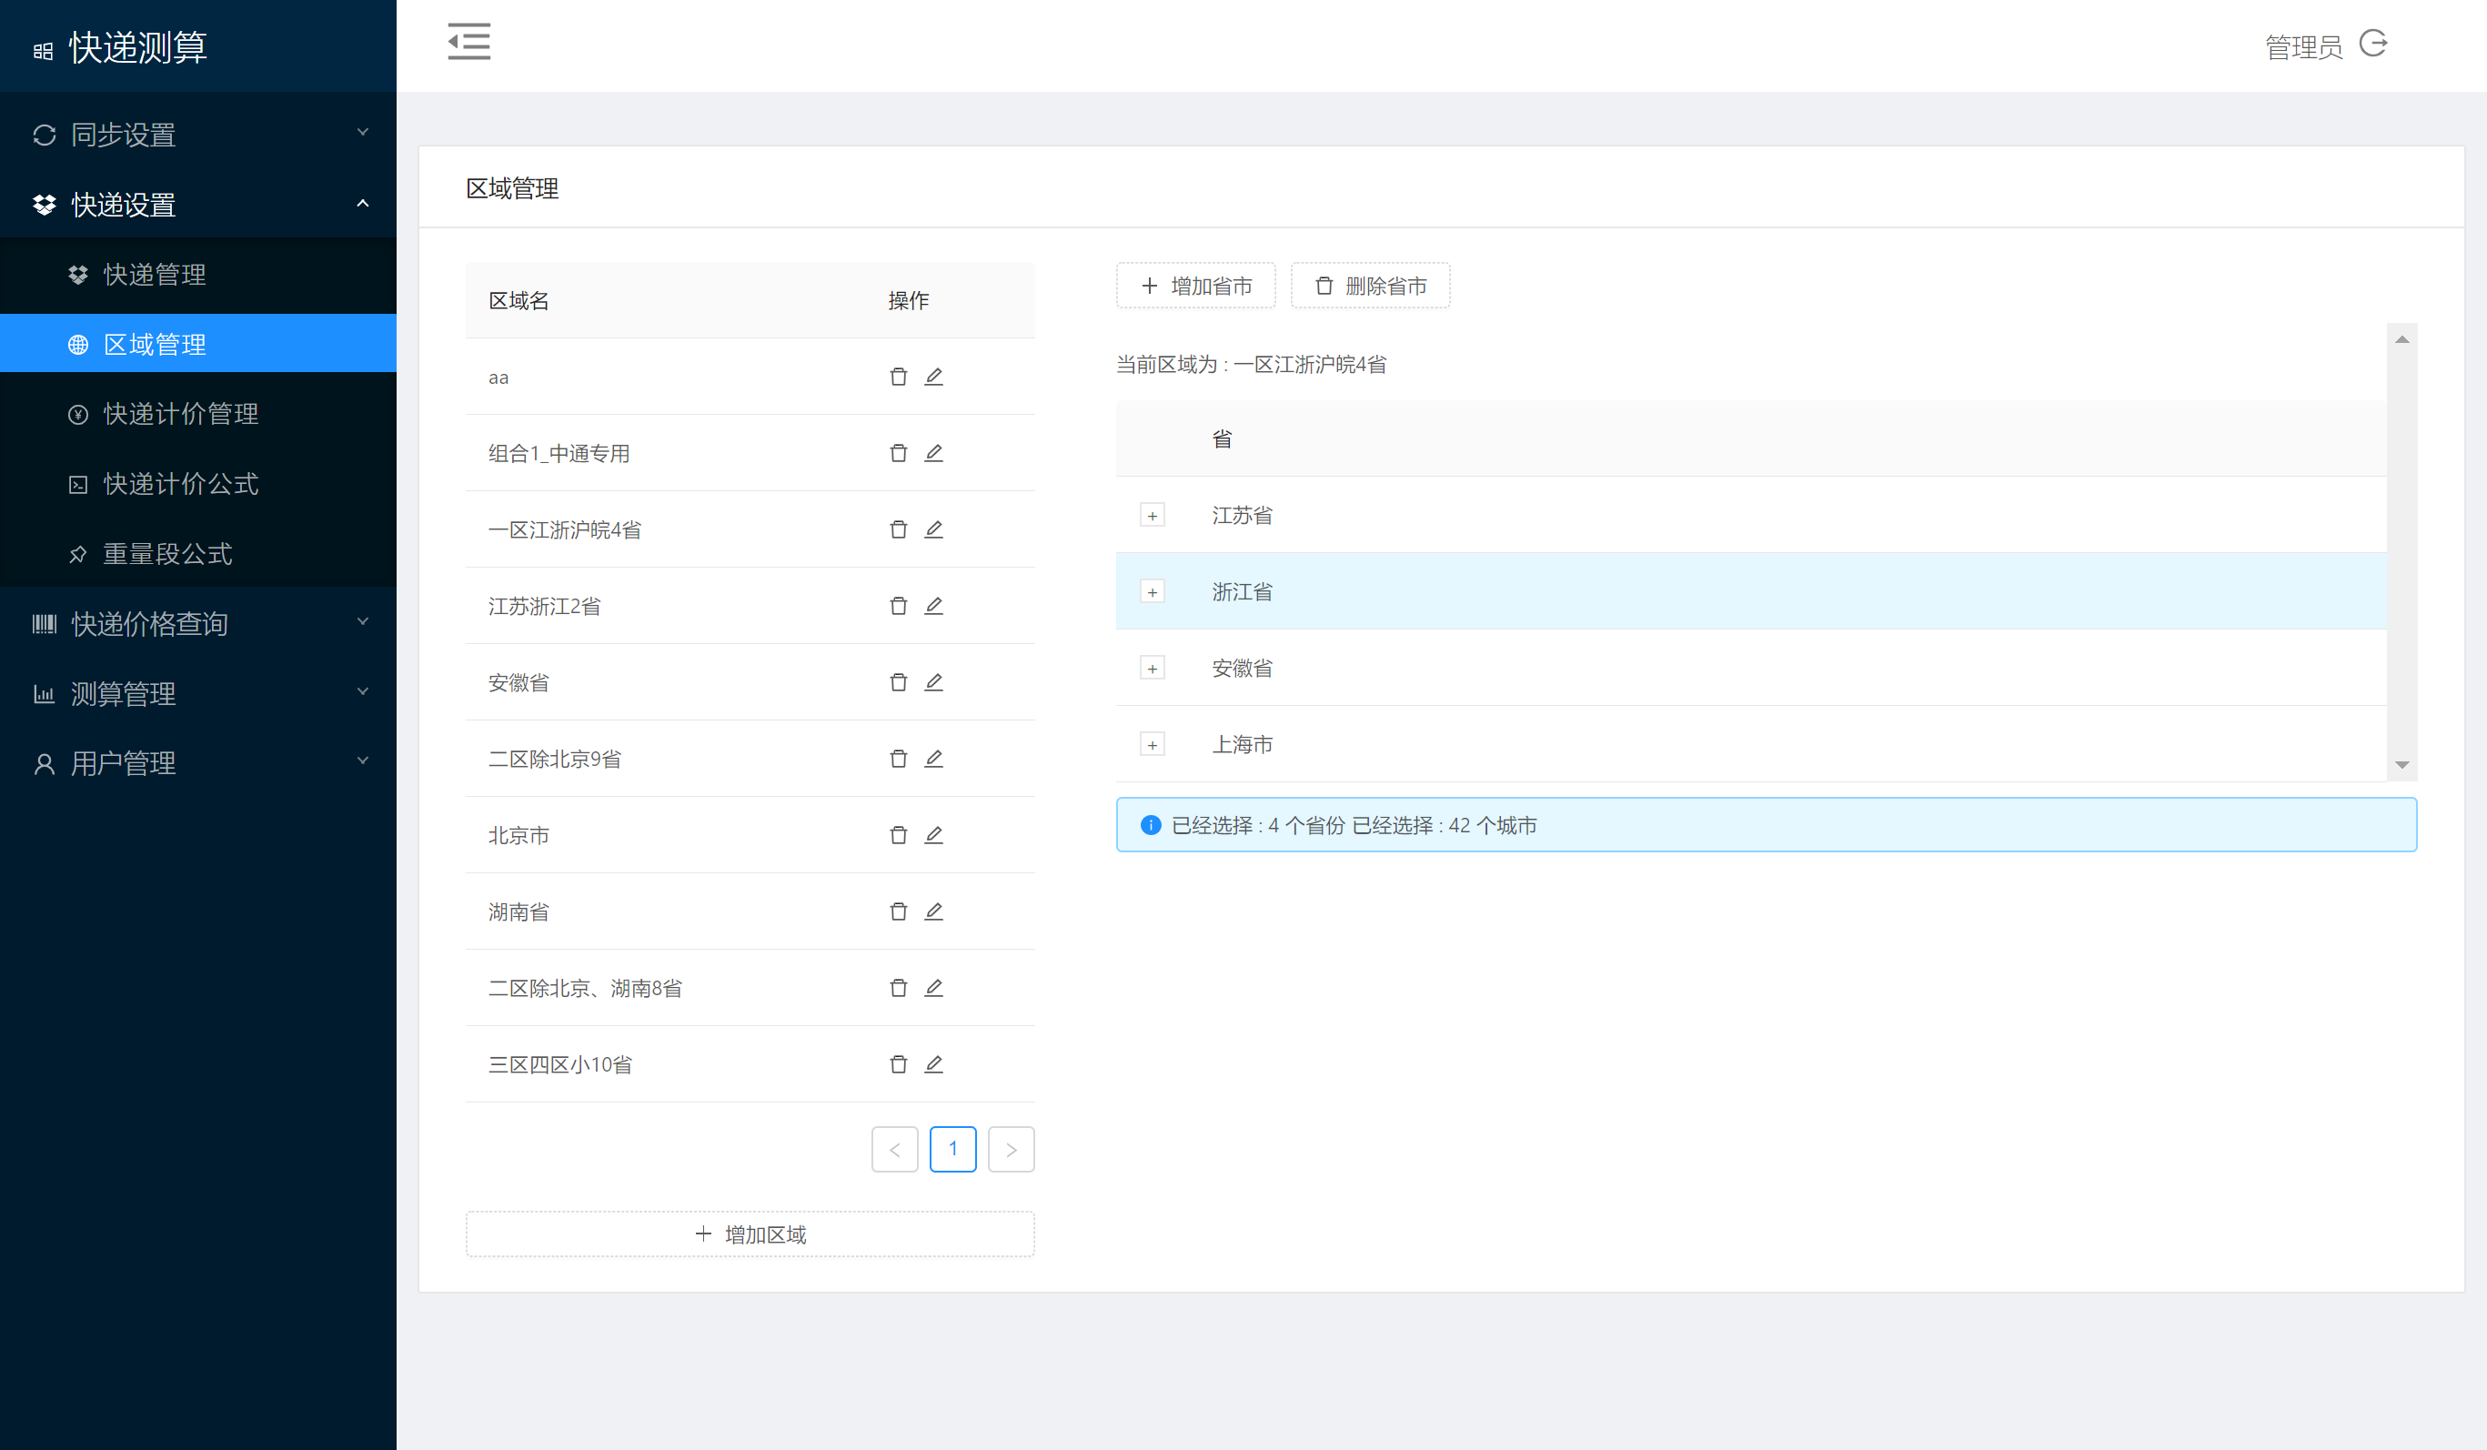Screen dimensions: 2487x1450
Task: Open the 快递计价管理 submenu item
Action: tap(198, 414)
